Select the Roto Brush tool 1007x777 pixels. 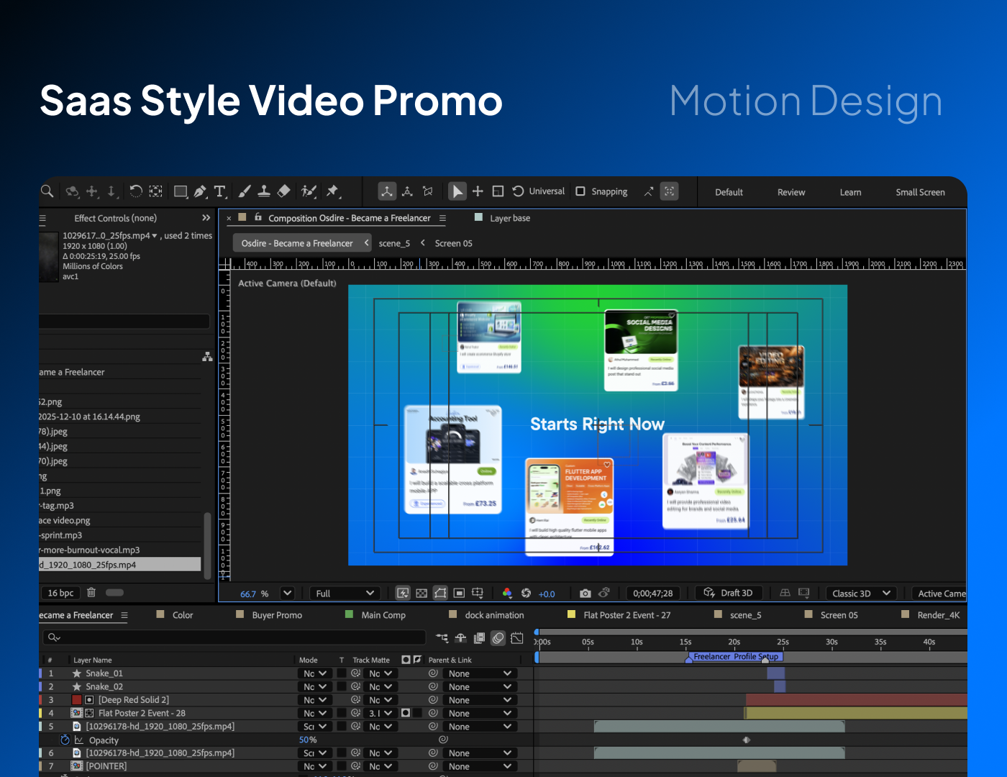(309, 191)
